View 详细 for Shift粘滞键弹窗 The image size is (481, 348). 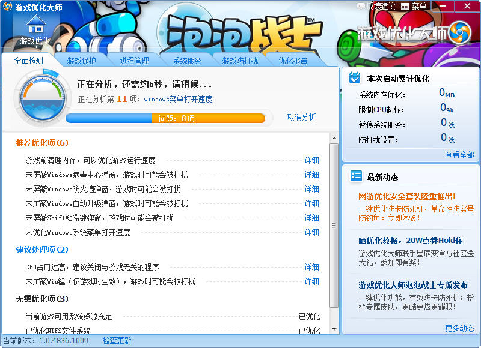click(x=311, y=218)
